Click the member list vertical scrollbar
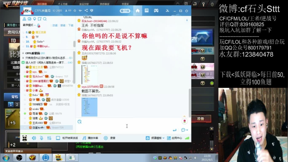The height and width of the screenshot is (162, 288). [74, 67]
